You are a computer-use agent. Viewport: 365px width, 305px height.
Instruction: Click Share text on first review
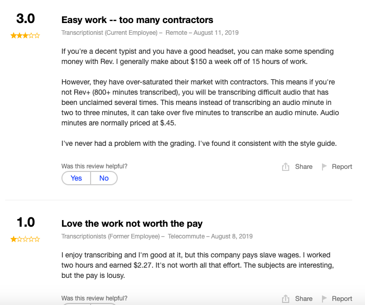click(x=304, y=167)
